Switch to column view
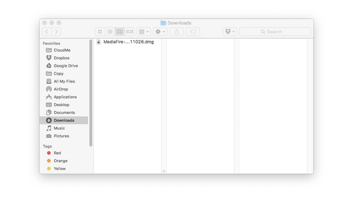The width and height of the screenshot is (353, 198). point(119,32)
